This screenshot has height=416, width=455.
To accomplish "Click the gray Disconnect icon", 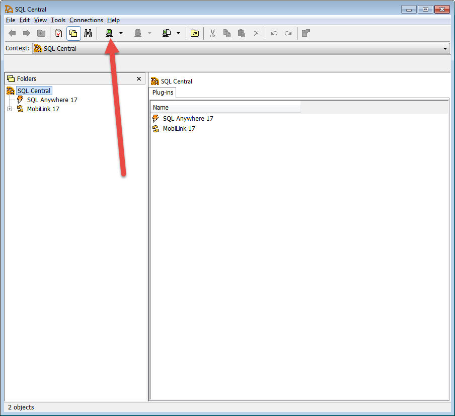I will [x=138, y=33].
